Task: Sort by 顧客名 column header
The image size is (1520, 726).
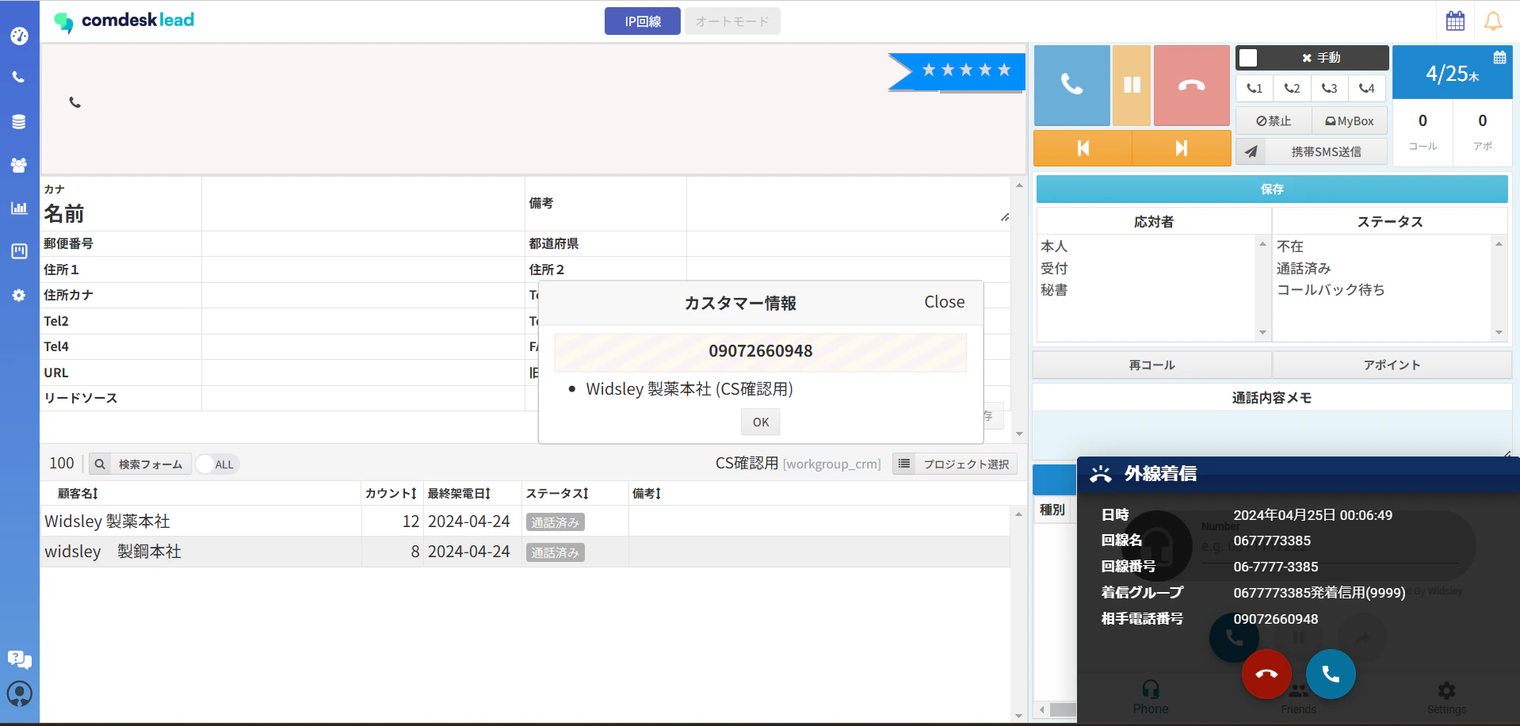Action: 78,494
